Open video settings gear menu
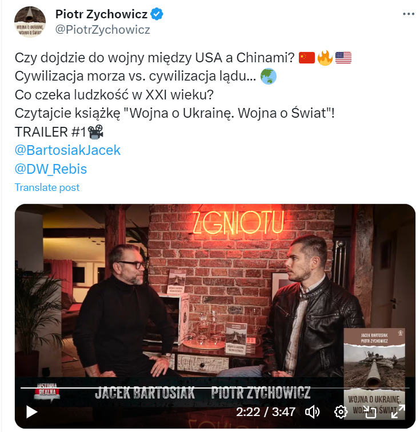This screenshot has width=420, height=432. coord(341,412)
